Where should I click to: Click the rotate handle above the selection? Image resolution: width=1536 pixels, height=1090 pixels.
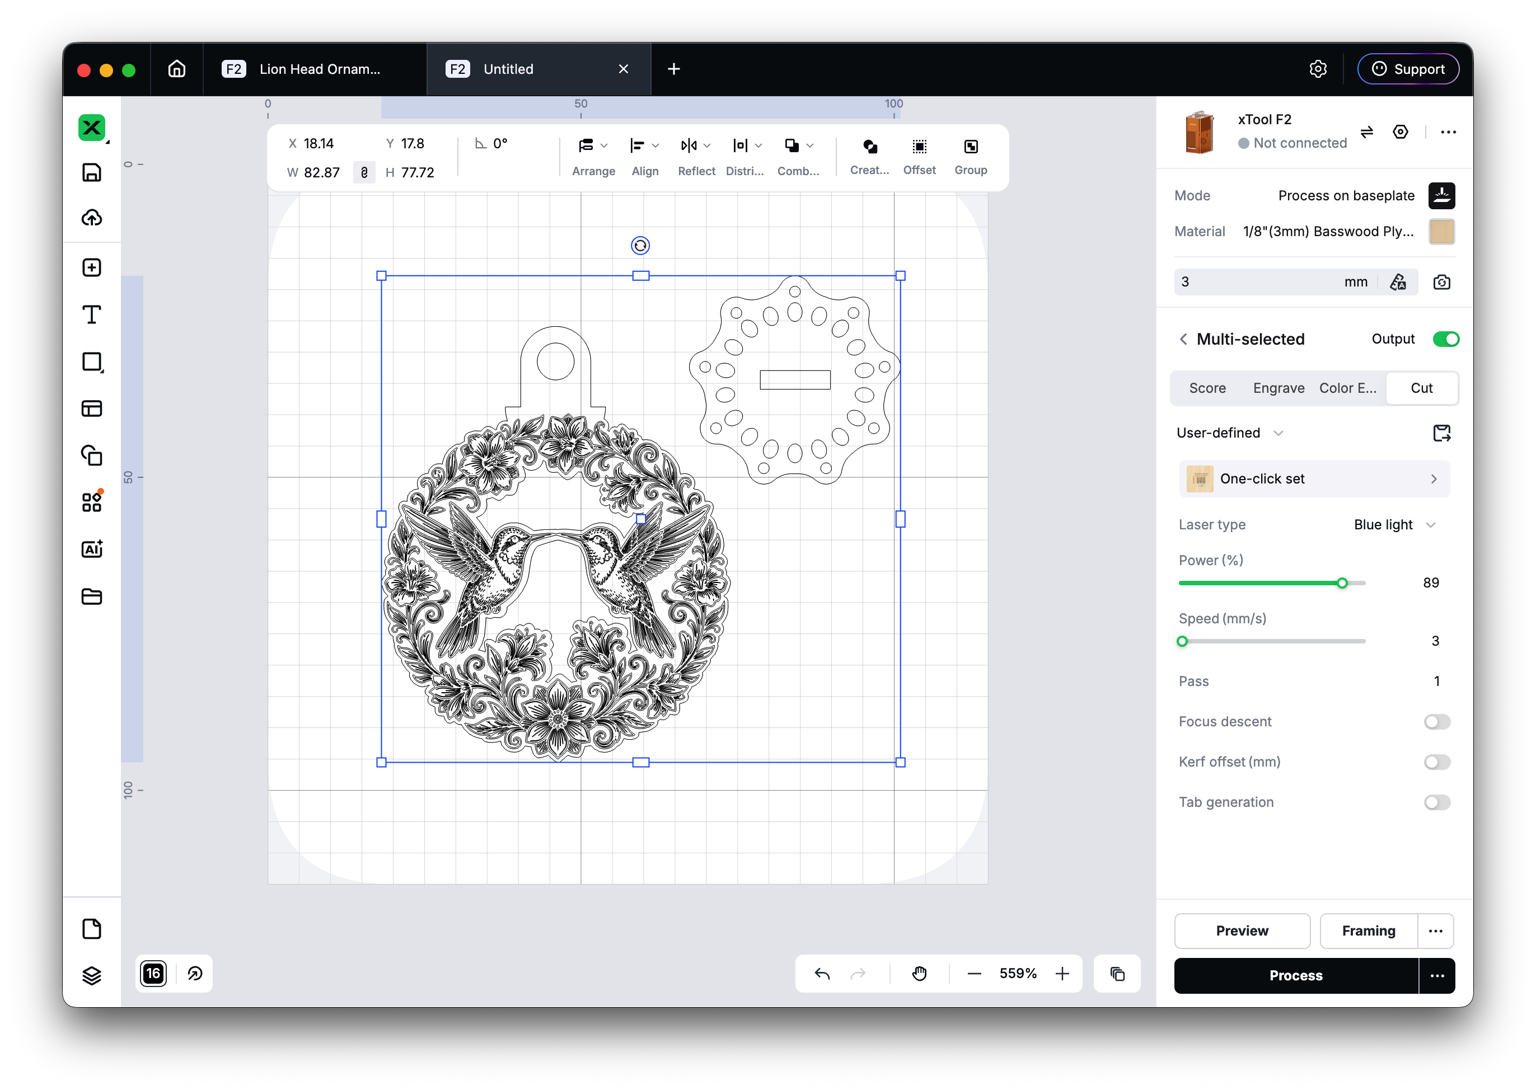click(x=640, y=246)
